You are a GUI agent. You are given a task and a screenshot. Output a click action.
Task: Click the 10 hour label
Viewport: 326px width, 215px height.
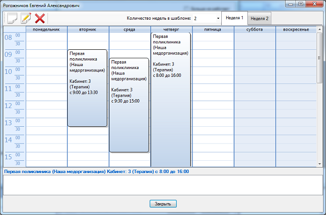[x=8, y=72]
